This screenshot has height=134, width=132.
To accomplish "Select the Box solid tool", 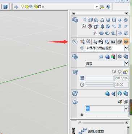I will point(90,20).
